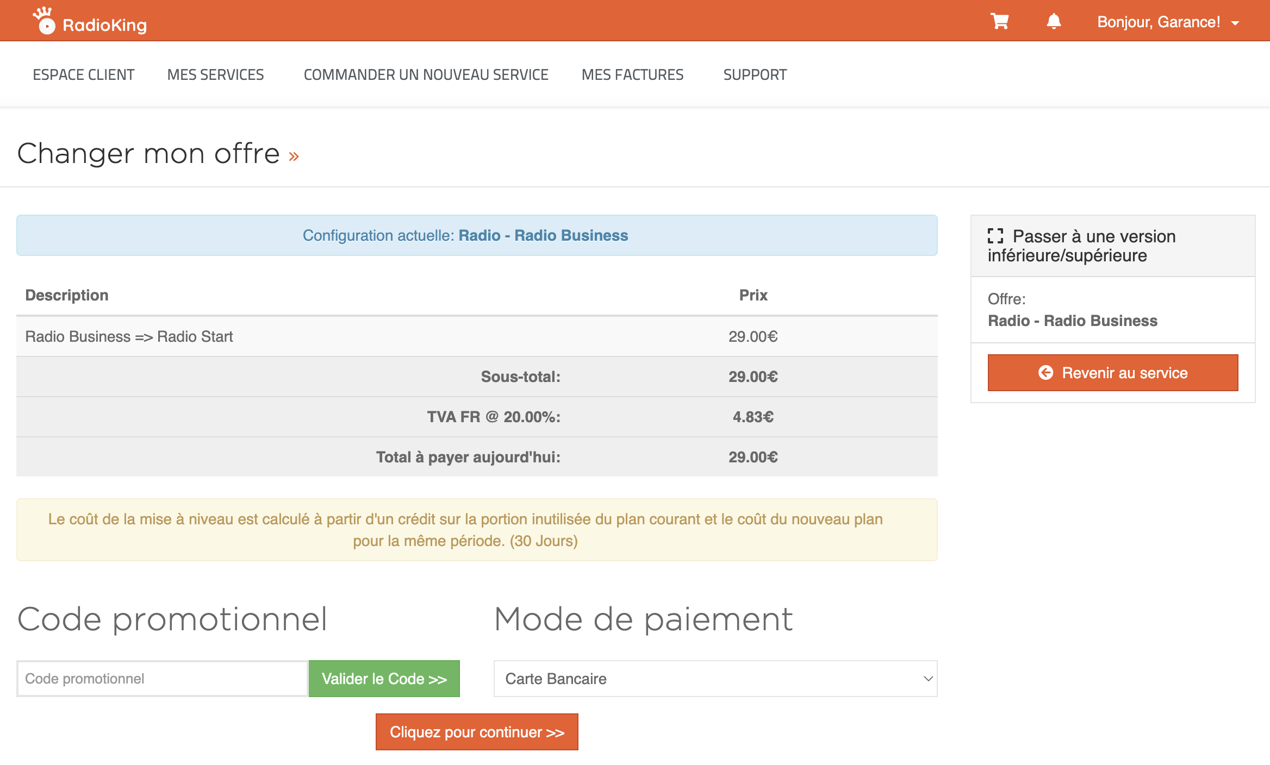Viewport: 1270px width, 765px height.
Task: Focus the Code promotionnel input field
Action: [x=162, y=679]
